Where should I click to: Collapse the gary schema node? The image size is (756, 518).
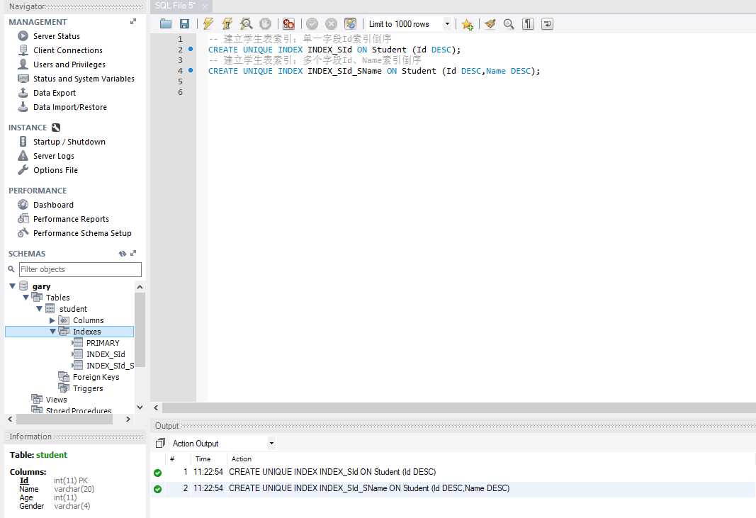point(13,286)
